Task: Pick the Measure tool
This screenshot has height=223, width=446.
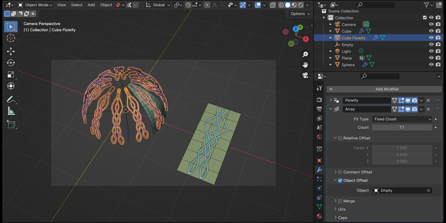Action: coord(11,111)
